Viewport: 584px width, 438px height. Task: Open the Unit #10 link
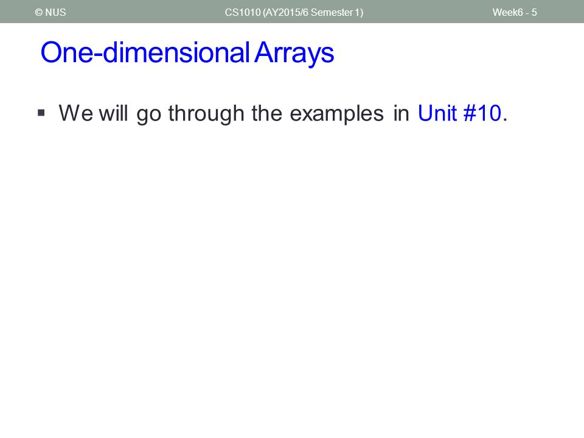point(459,113)
